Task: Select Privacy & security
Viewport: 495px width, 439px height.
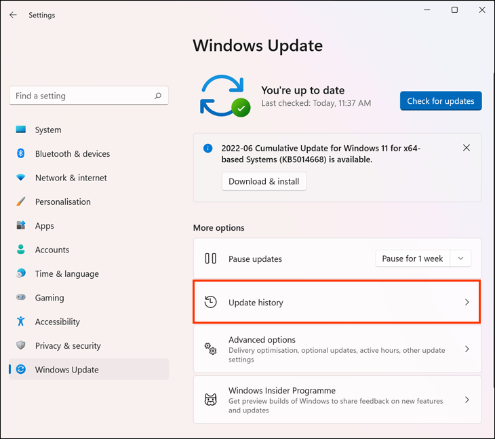Action: click(89, 345)
